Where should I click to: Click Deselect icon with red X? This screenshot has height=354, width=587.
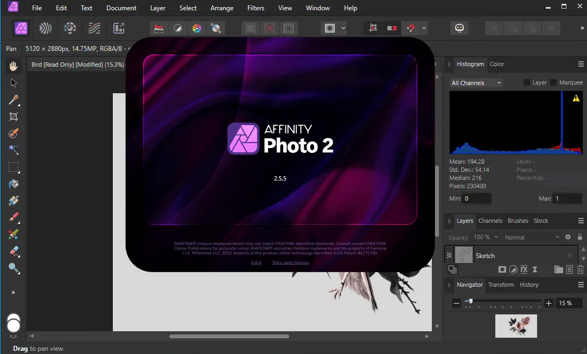coord(270,28)
